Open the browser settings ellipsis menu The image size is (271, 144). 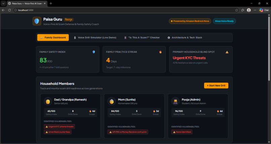tap(255, 10)
